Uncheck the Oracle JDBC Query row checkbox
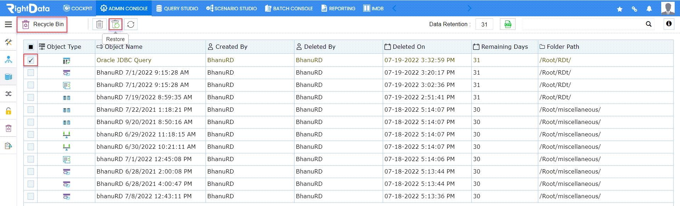 coord(31,60)
